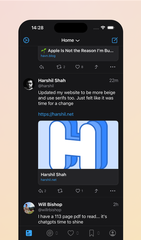Open the settings gear icon
The height and width of the screenshot is (240, 141).
click(x=26, y=40)
